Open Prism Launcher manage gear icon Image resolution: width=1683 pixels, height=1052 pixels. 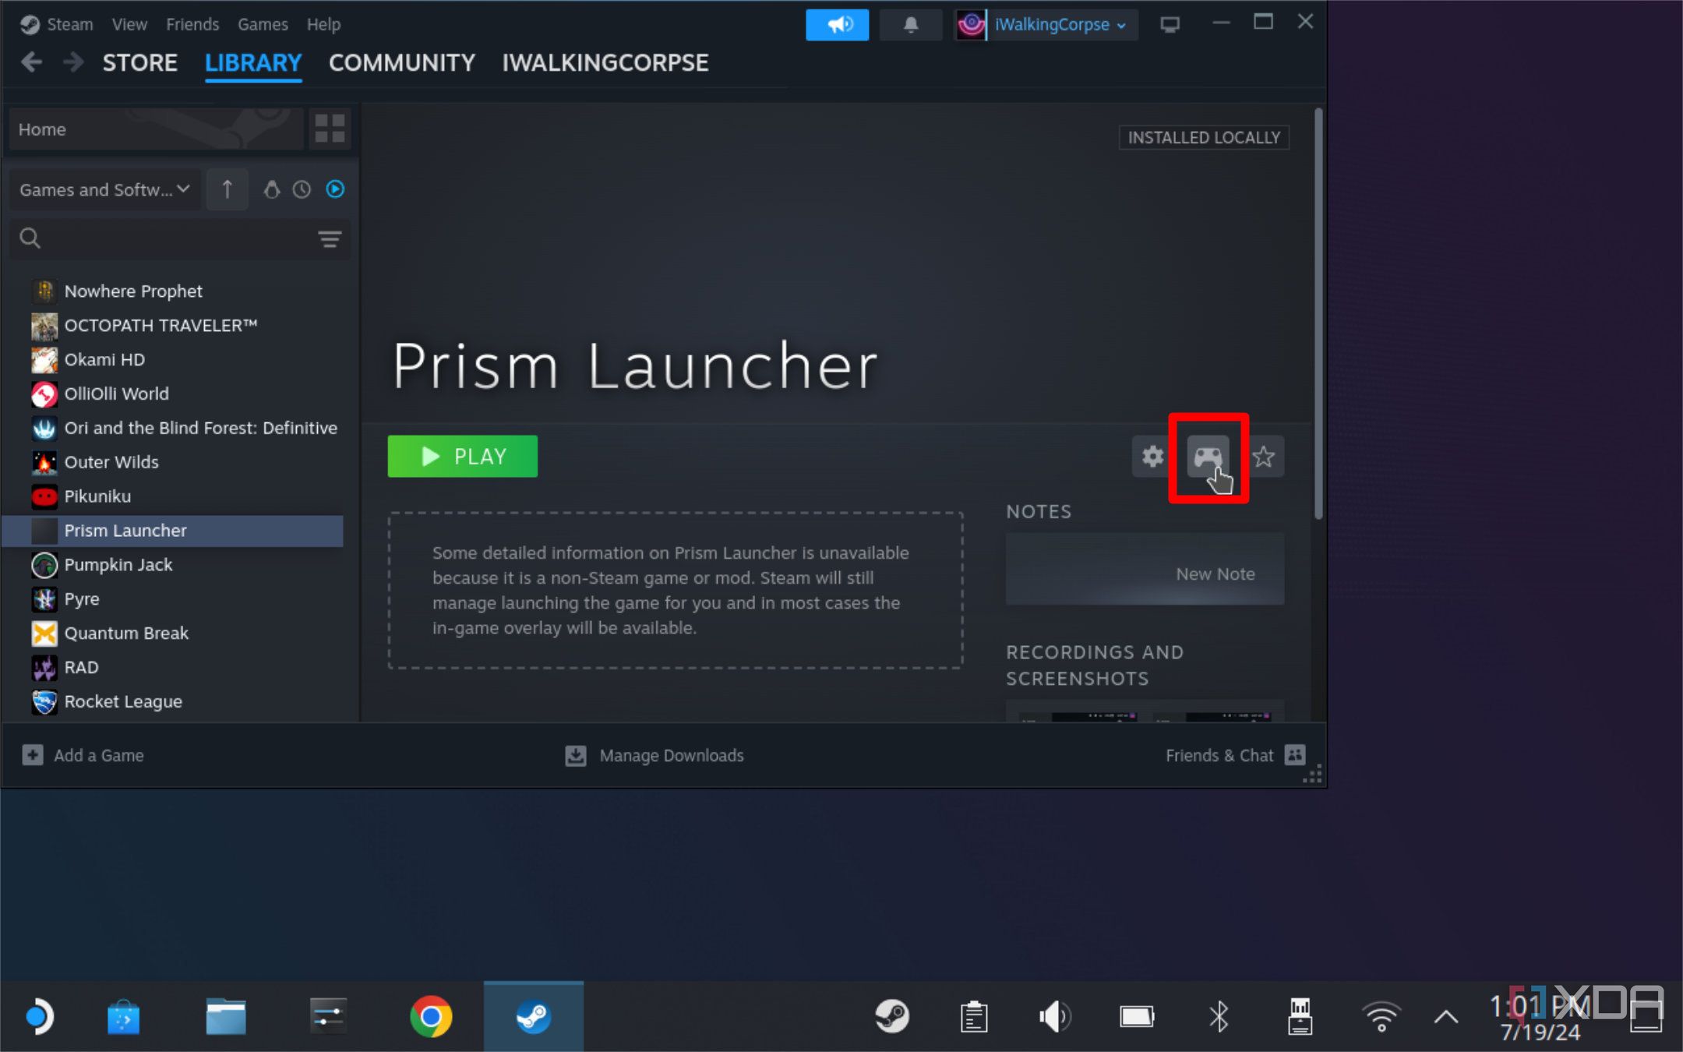point(1152,457)
